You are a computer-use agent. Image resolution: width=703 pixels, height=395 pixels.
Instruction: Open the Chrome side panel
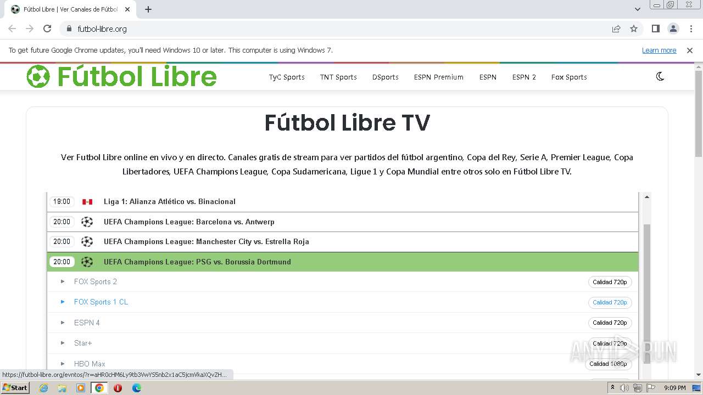click(x=655, y=29)
